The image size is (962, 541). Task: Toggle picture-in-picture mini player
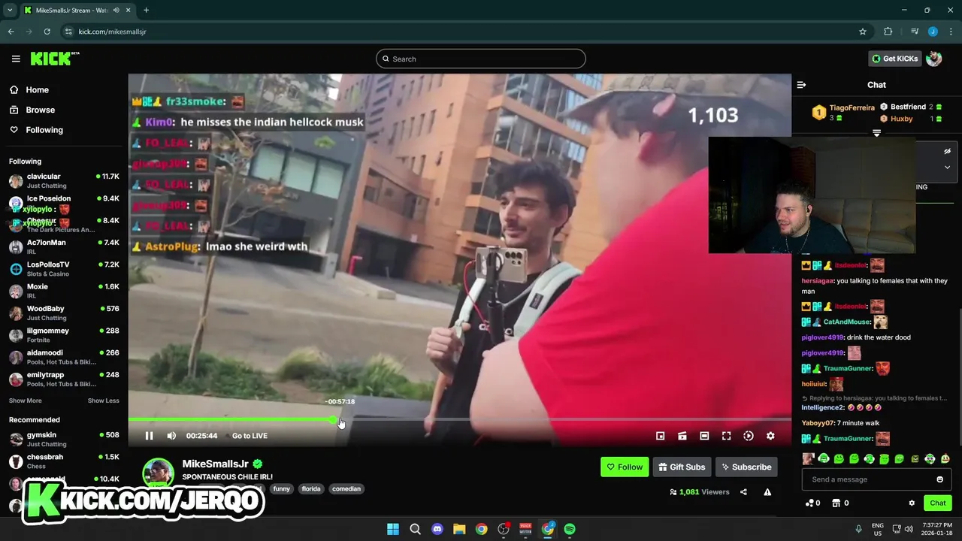coord(660,436)
